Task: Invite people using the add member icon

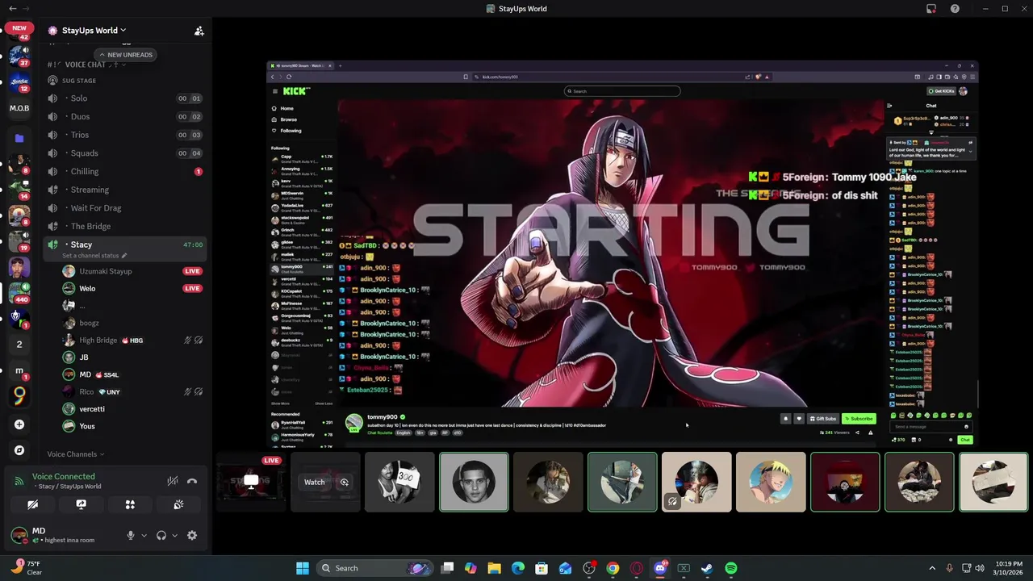Action: pyautogui.click(x=199, y=31)
